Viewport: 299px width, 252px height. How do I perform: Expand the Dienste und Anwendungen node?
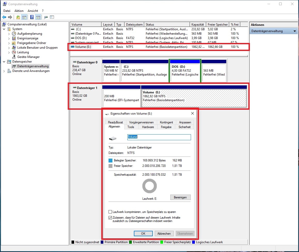4,71
